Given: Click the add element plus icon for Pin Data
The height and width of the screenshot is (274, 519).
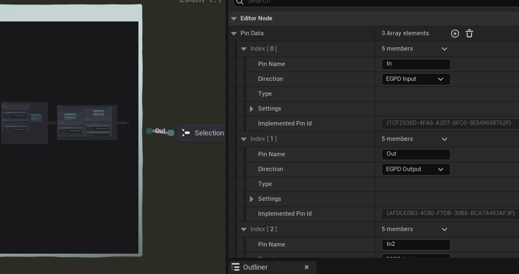Looking at the screenshot, I should click(455, 34).
